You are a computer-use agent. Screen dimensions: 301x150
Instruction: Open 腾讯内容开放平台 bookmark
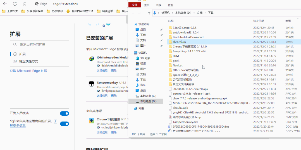pyautogui.click(x=80, y=11)
